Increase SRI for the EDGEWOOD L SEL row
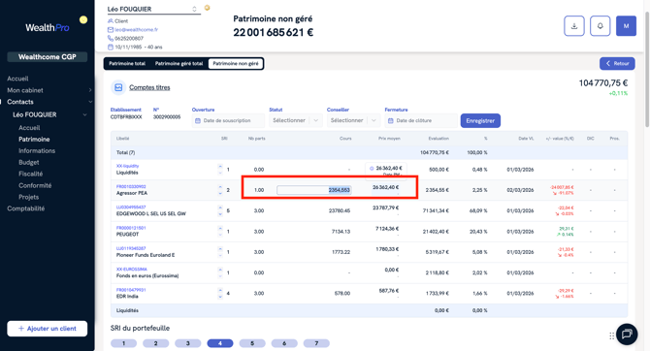650x351 pixels. pyautogui.click(x=220, y=208)
